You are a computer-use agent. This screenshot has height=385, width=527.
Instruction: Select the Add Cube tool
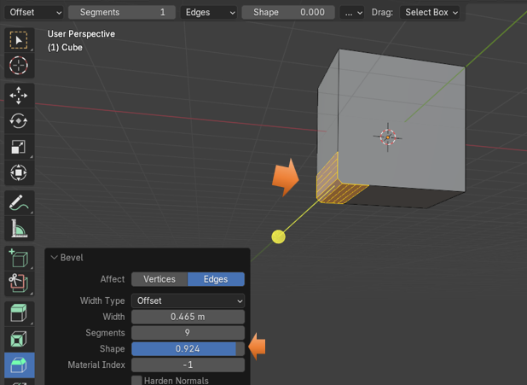click(19, 258)
